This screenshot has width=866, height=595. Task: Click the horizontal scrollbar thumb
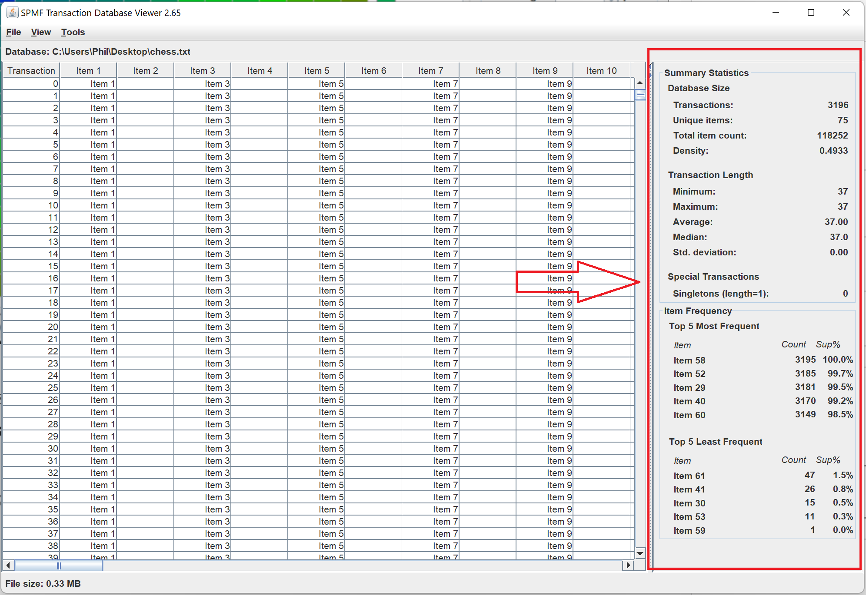click(59, 565)
